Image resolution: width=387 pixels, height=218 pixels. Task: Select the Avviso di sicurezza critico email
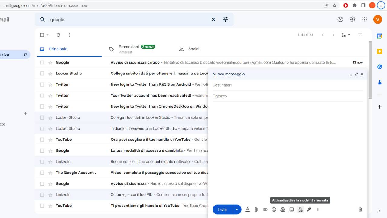point(42,62)
